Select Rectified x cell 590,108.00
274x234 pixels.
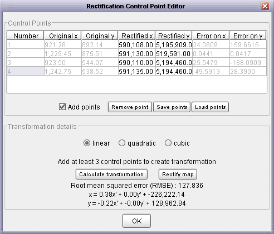(137, 44)
